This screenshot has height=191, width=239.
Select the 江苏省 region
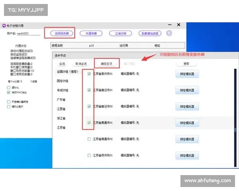point(61,127)
